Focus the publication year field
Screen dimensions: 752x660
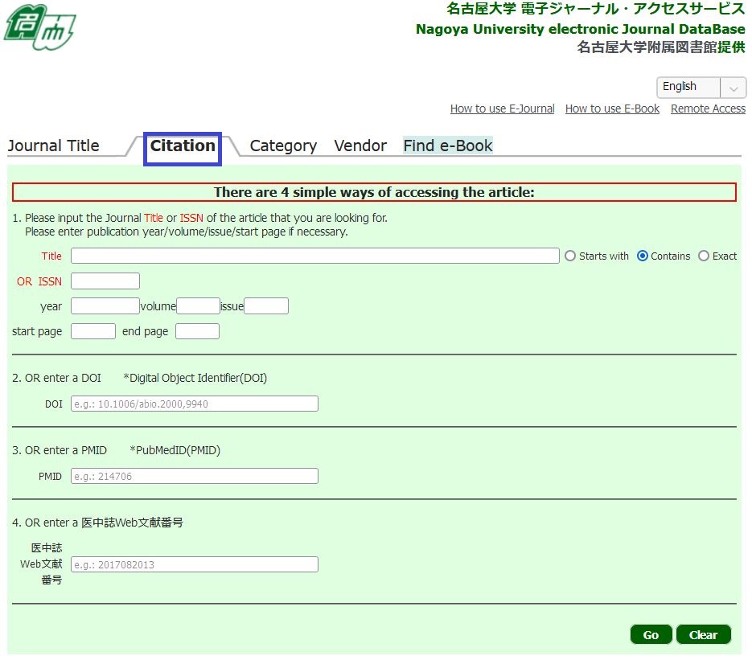coord(105,305)
